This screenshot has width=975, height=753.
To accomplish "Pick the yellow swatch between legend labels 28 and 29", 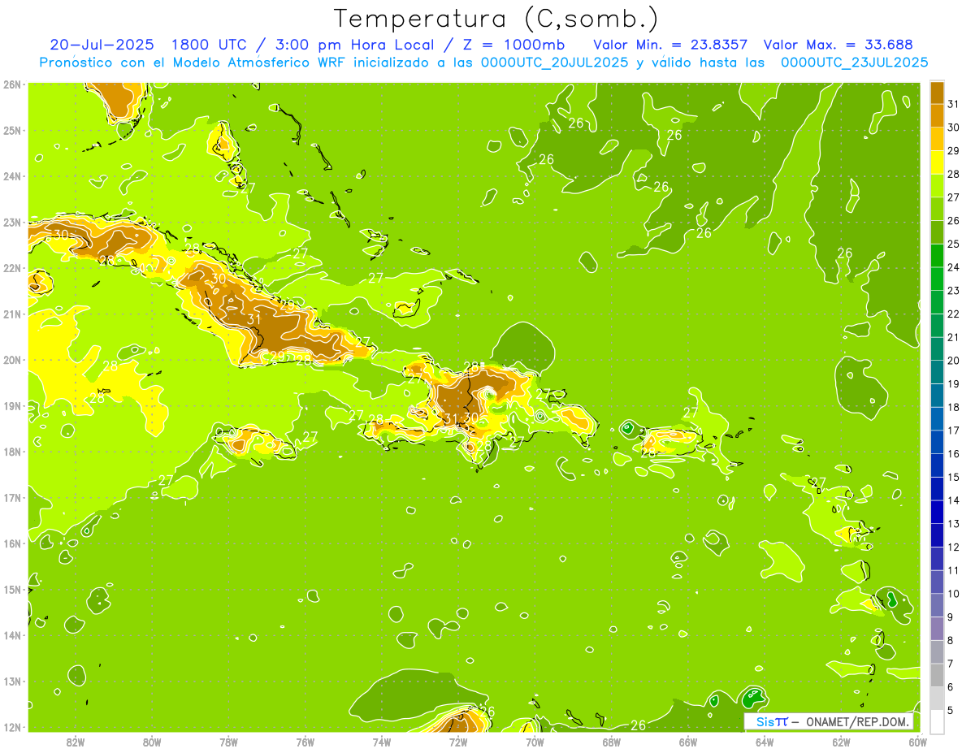I will [937, 162].
